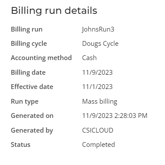This screenshot has width=165, height=165.
Task: Select the Status label
Action: tap(21, 145)
